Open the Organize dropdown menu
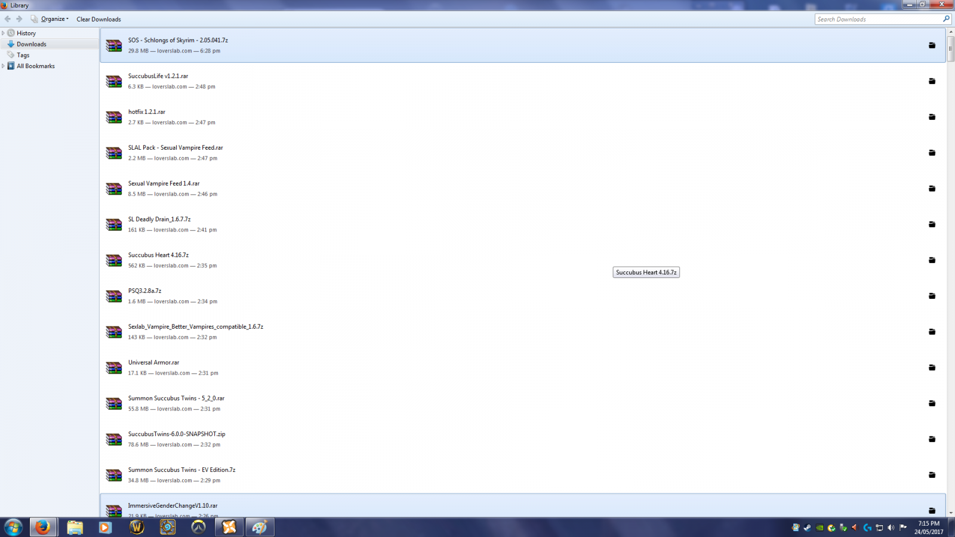This screenshot has width=955, height=537. tap(50, 19)
